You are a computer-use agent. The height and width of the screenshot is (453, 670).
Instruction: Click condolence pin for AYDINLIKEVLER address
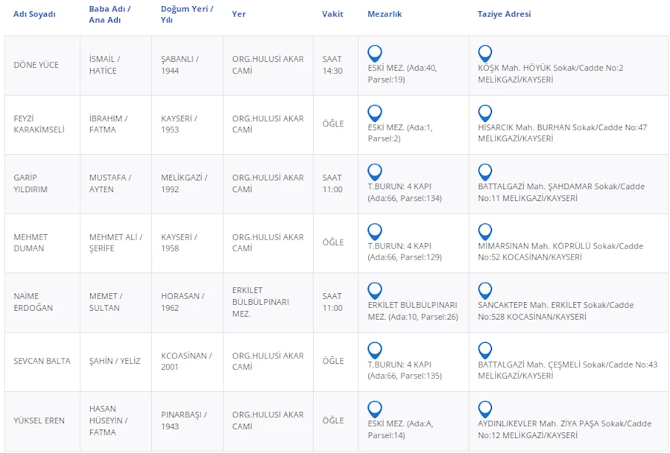(485, 409)
